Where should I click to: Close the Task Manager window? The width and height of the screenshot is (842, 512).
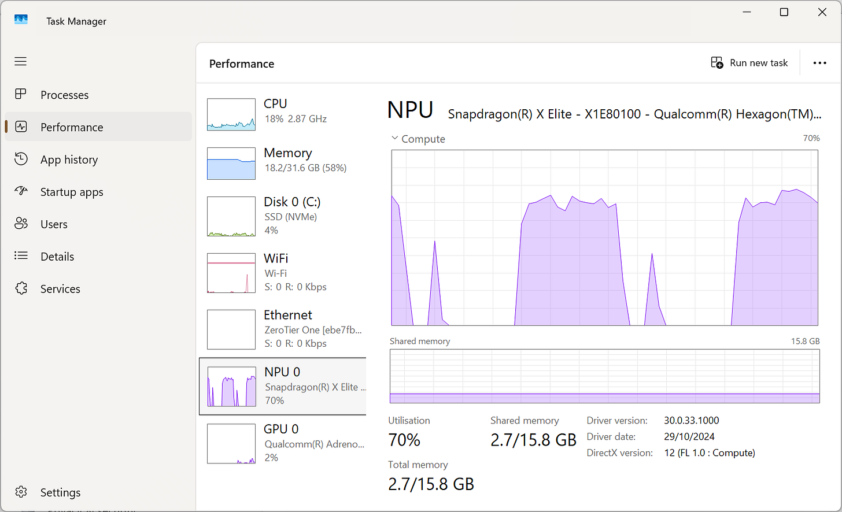pyautogui.click(x=822, y=12)
